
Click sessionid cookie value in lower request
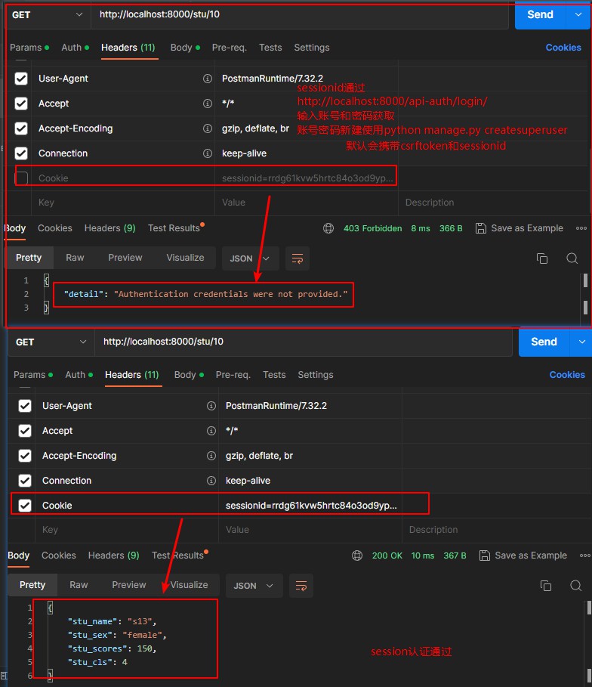coord(311,505)
